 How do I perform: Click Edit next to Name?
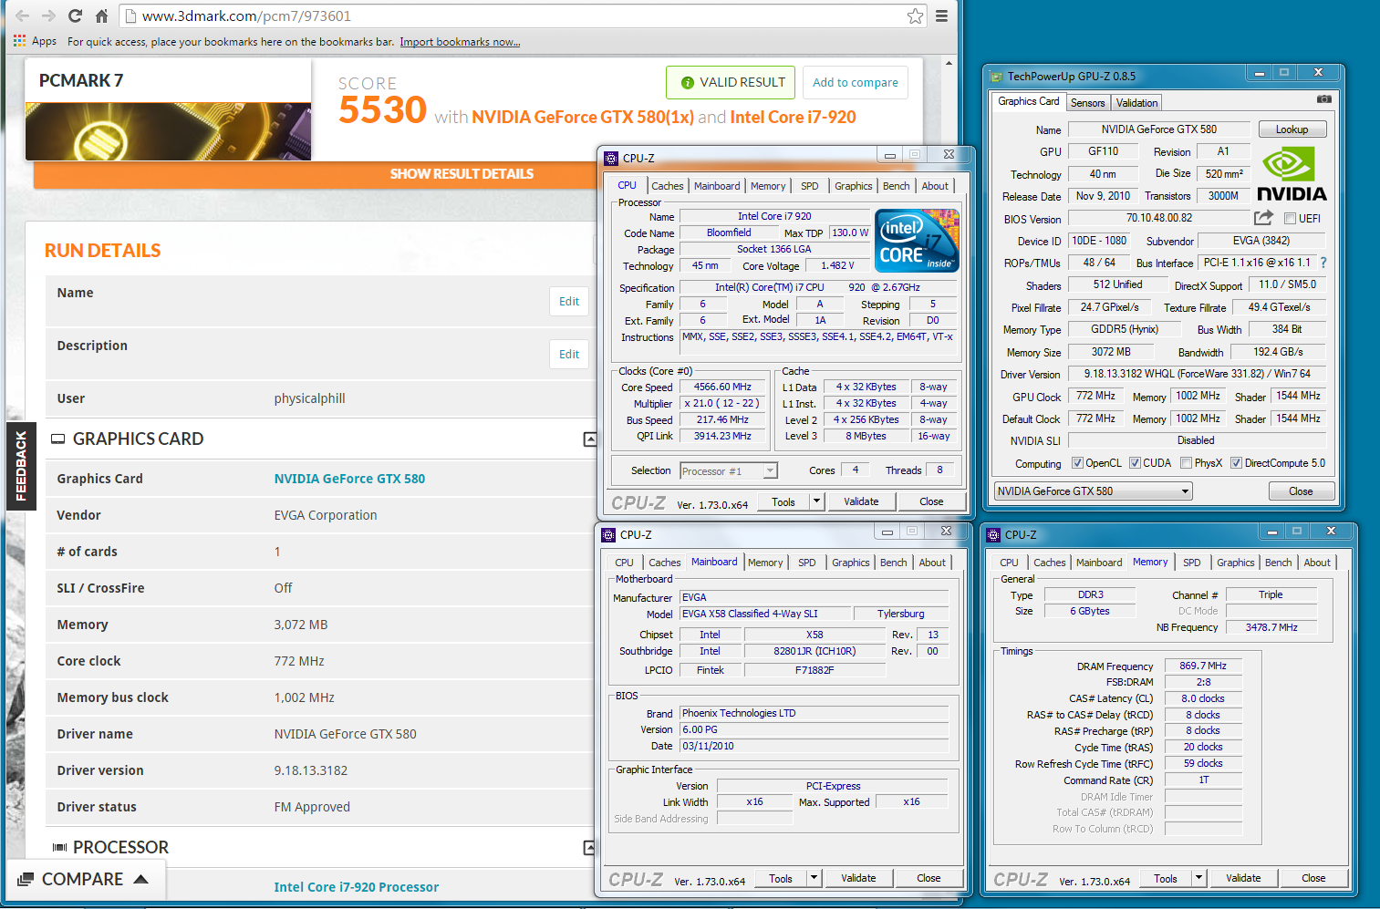coord(568,301)
